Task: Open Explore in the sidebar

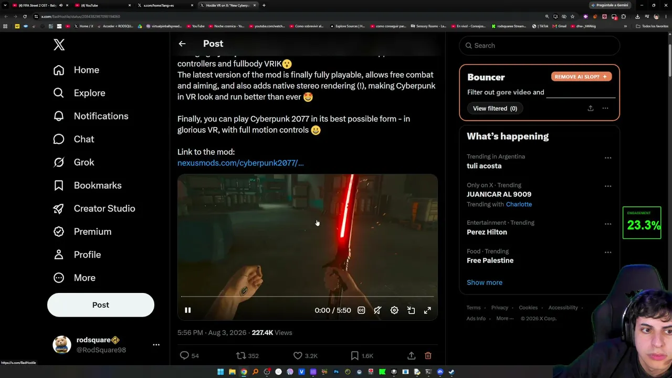Action: pos(79,93)
